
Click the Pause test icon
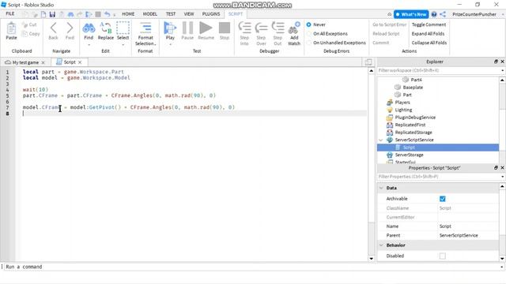tap(187, 28)
